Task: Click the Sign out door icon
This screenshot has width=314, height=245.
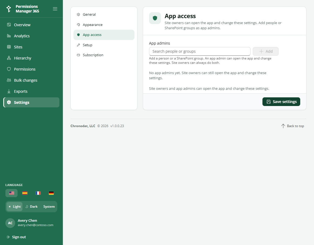Action: coord(8,237)
